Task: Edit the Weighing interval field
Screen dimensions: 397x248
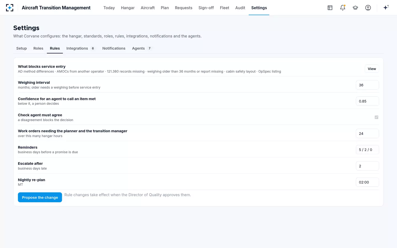Action: tap(367, 85)
